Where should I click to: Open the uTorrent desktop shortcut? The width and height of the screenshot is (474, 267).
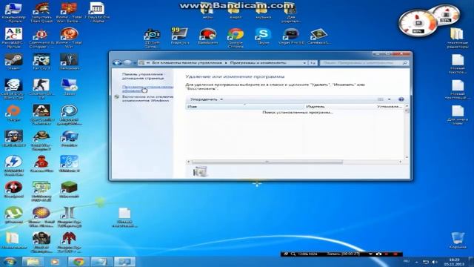(13, 215)
